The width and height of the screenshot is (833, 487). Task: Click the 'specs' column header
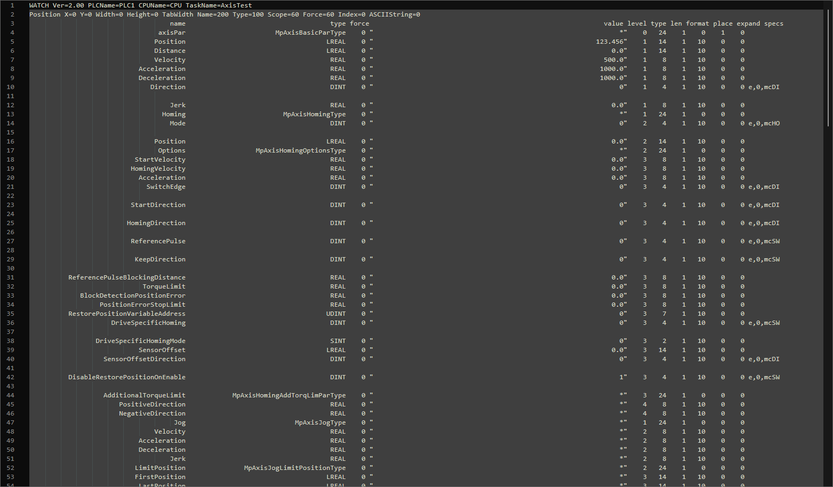(774, 23)
